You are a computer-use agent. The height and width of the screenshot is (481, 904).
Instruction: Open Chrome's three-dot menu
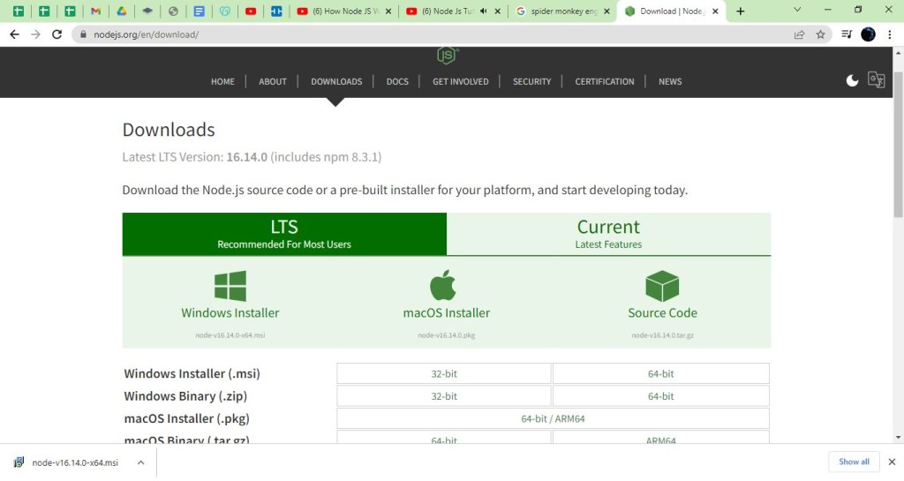point(890,34)
